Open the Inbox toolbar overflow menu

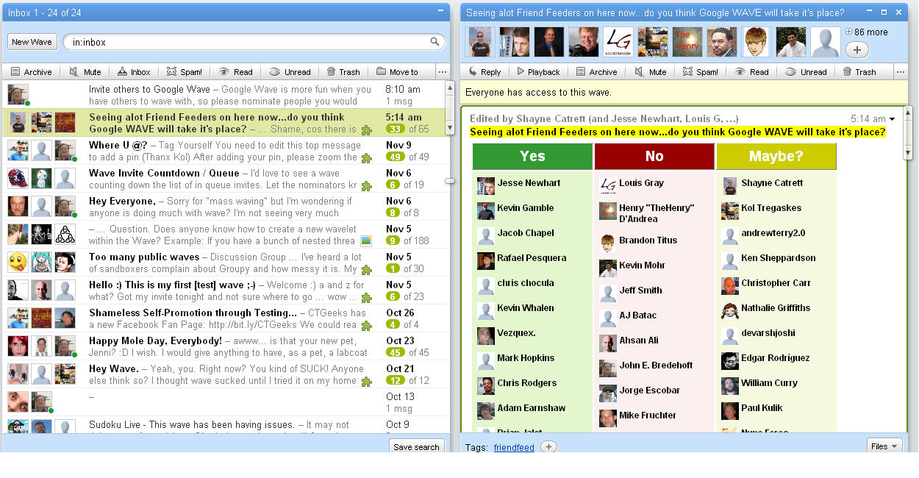click(442, 72)
